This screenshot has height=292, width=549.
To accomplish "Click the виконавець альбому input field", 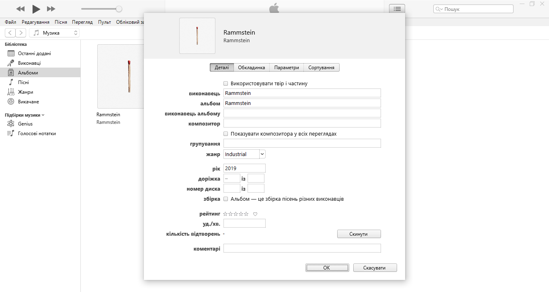I will pyautogui.click(x=302, y=113).
